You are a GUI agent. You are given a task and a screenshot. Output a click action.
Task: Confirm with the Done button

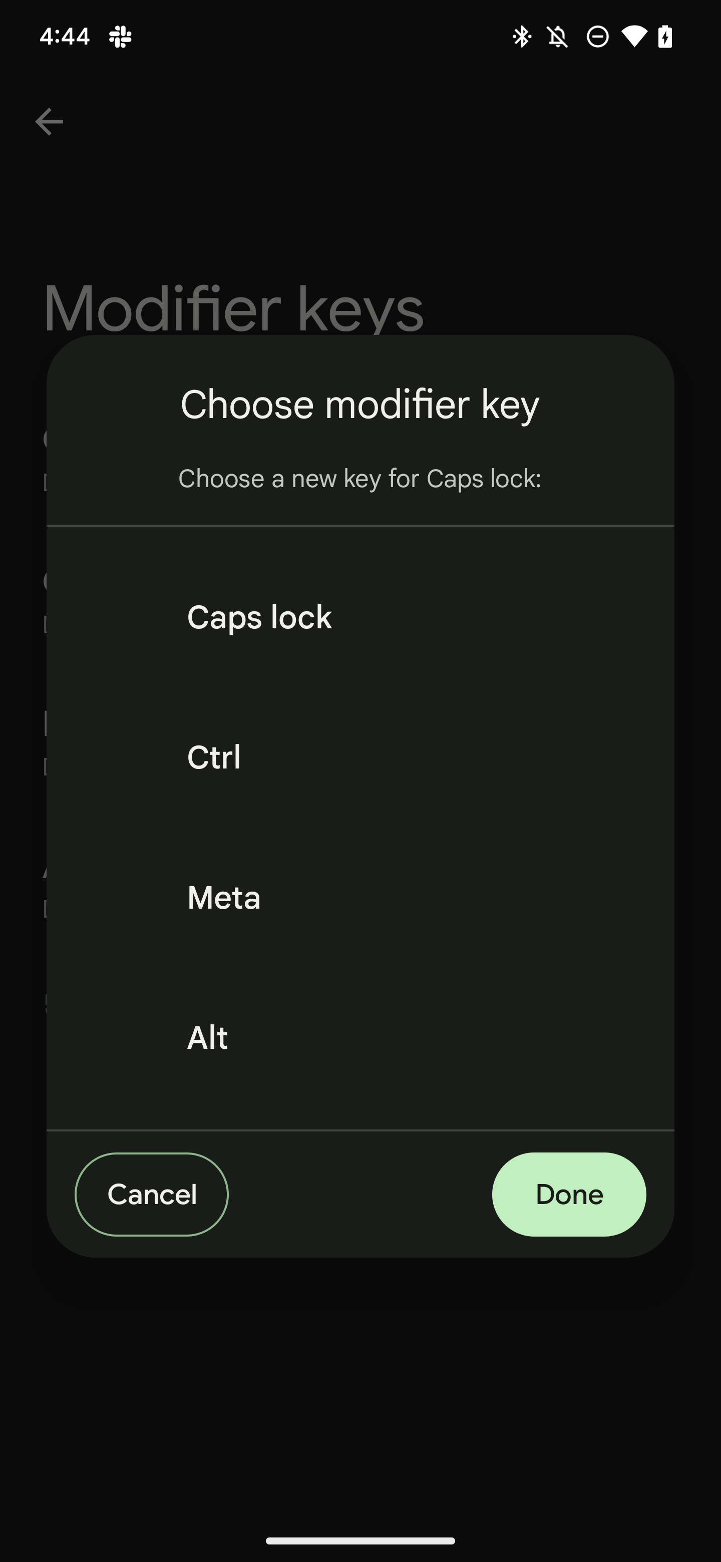click(569, 1194)
